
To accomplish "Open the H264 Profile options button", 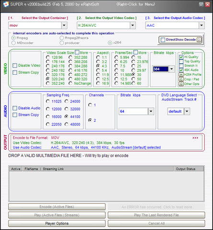I will coord(181,75).
